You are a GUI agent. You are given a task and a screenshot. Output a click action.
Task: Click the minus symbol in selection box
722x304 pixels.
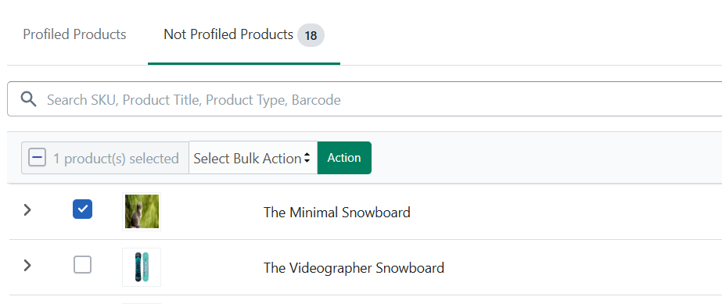[x=38, y=158]
